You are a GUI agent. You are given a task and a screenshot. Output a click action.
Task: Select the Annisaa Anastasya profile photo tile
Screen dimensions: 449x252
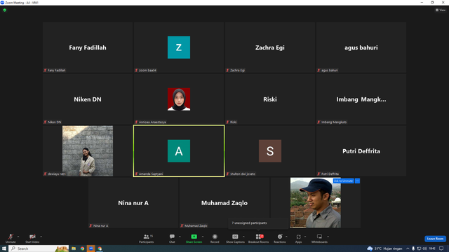[x=179, y=99]
